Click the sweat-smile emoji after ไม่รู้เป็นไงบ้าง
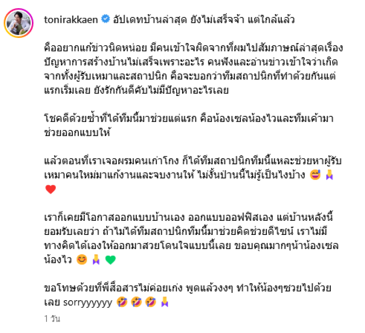The height and width of the screenshot is (333, 365). click(315, 175)
